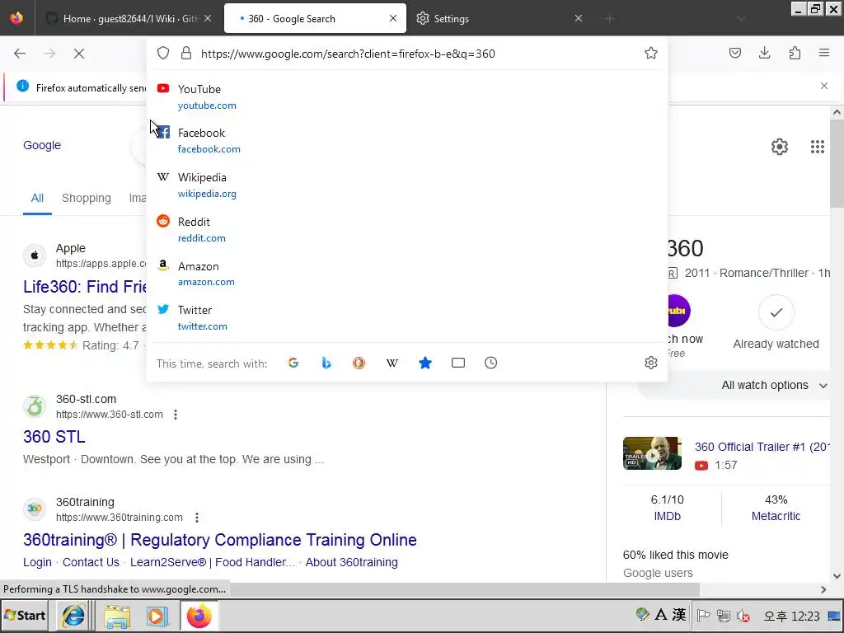
Task: Search this time with Google
Action: coord(293,363)
